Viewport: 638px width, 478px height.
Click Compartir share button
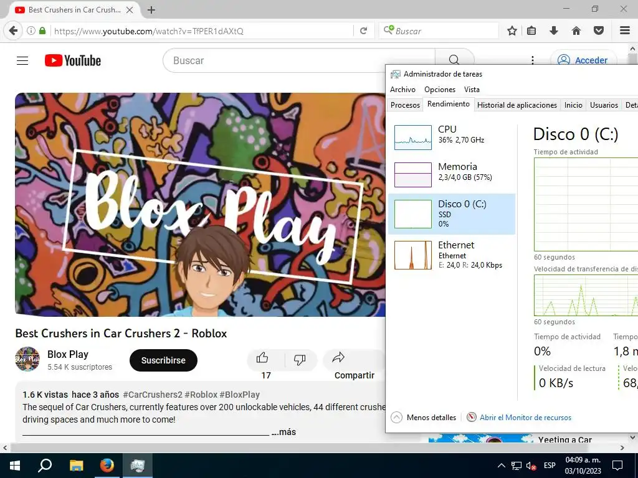pos(354,365)
